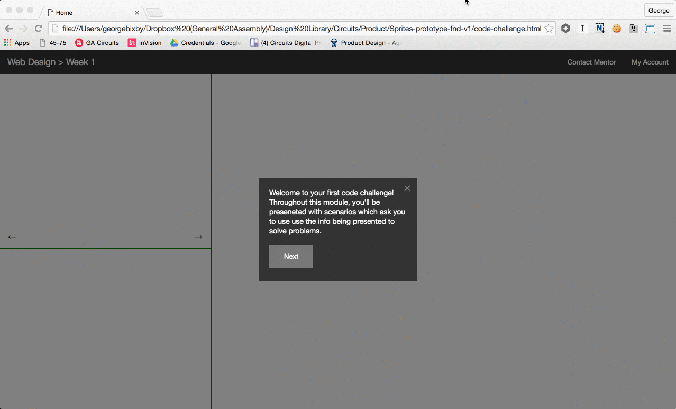The width and height of the screenshot is (676, 409).
Task: Click the cookie extension icon
Action: tap(617, 29)
